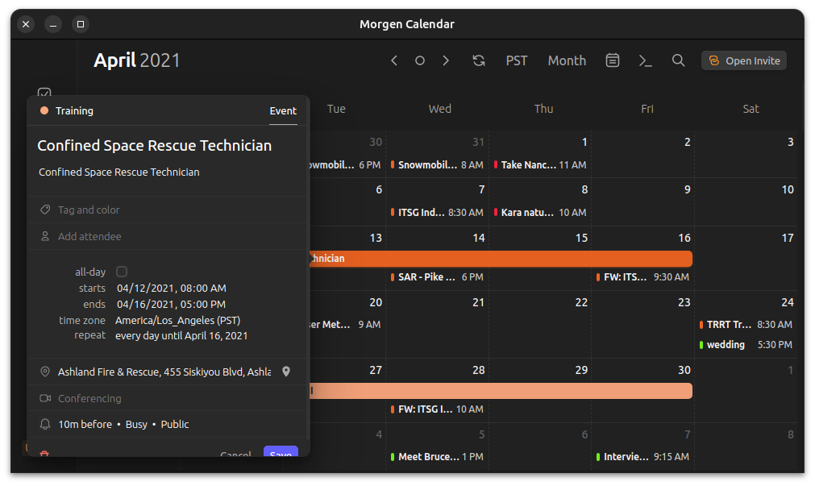Open the FW: ITS... 9:30 AM event
Screen dimensions: 815x486
click(643, 277)
